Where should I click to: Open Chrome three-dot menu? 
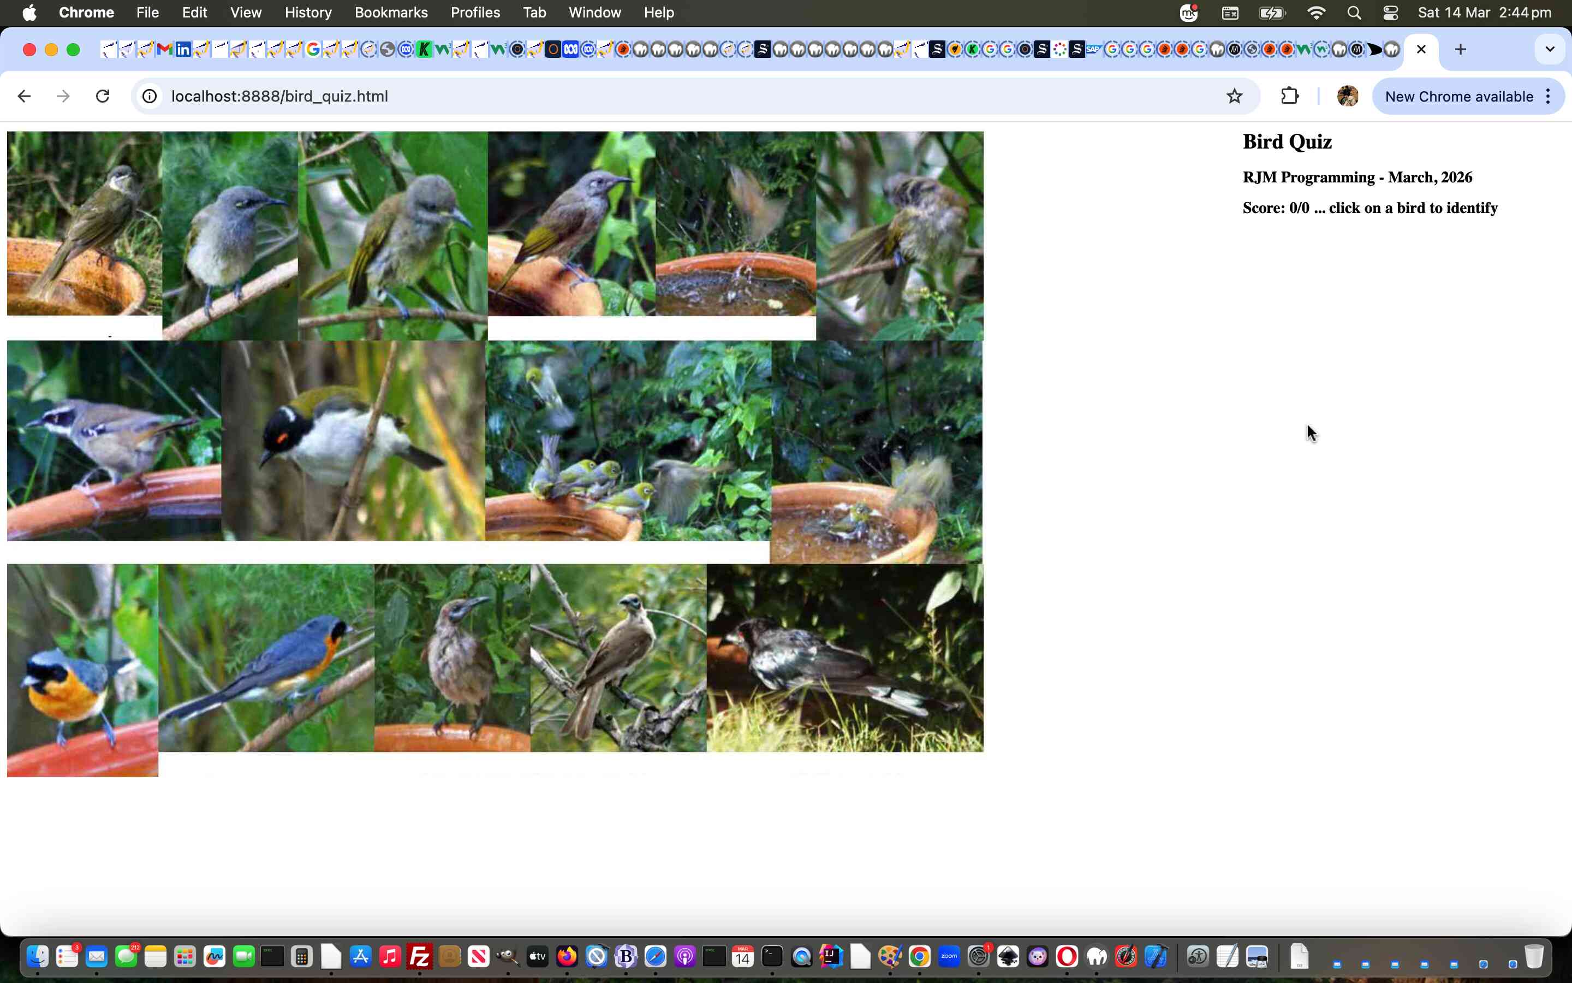pyautogui.click(x=1549, y=96)
